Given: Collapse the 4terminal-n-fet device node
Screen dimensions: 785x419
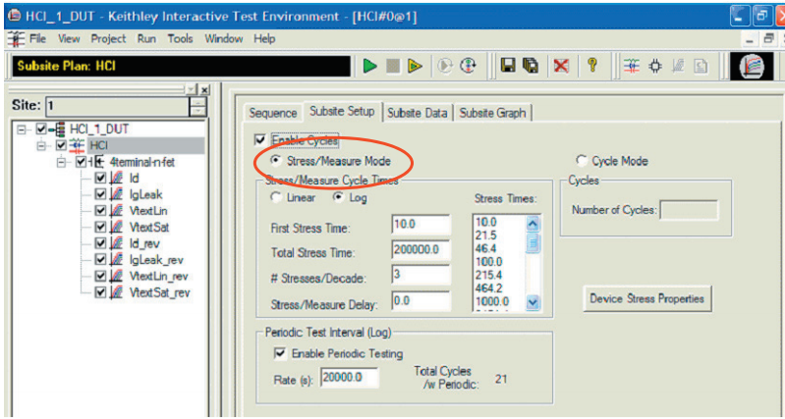Looking at the screenshot, I should coord(63,162).
